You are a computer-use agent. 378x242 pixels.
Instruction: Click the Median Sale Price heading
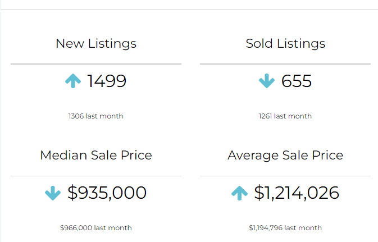pyautogui.click(x=96, y=155)
